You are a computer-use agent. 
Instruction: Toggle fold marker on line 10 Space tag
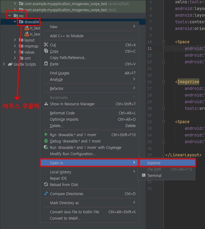(x=164, y=42)
